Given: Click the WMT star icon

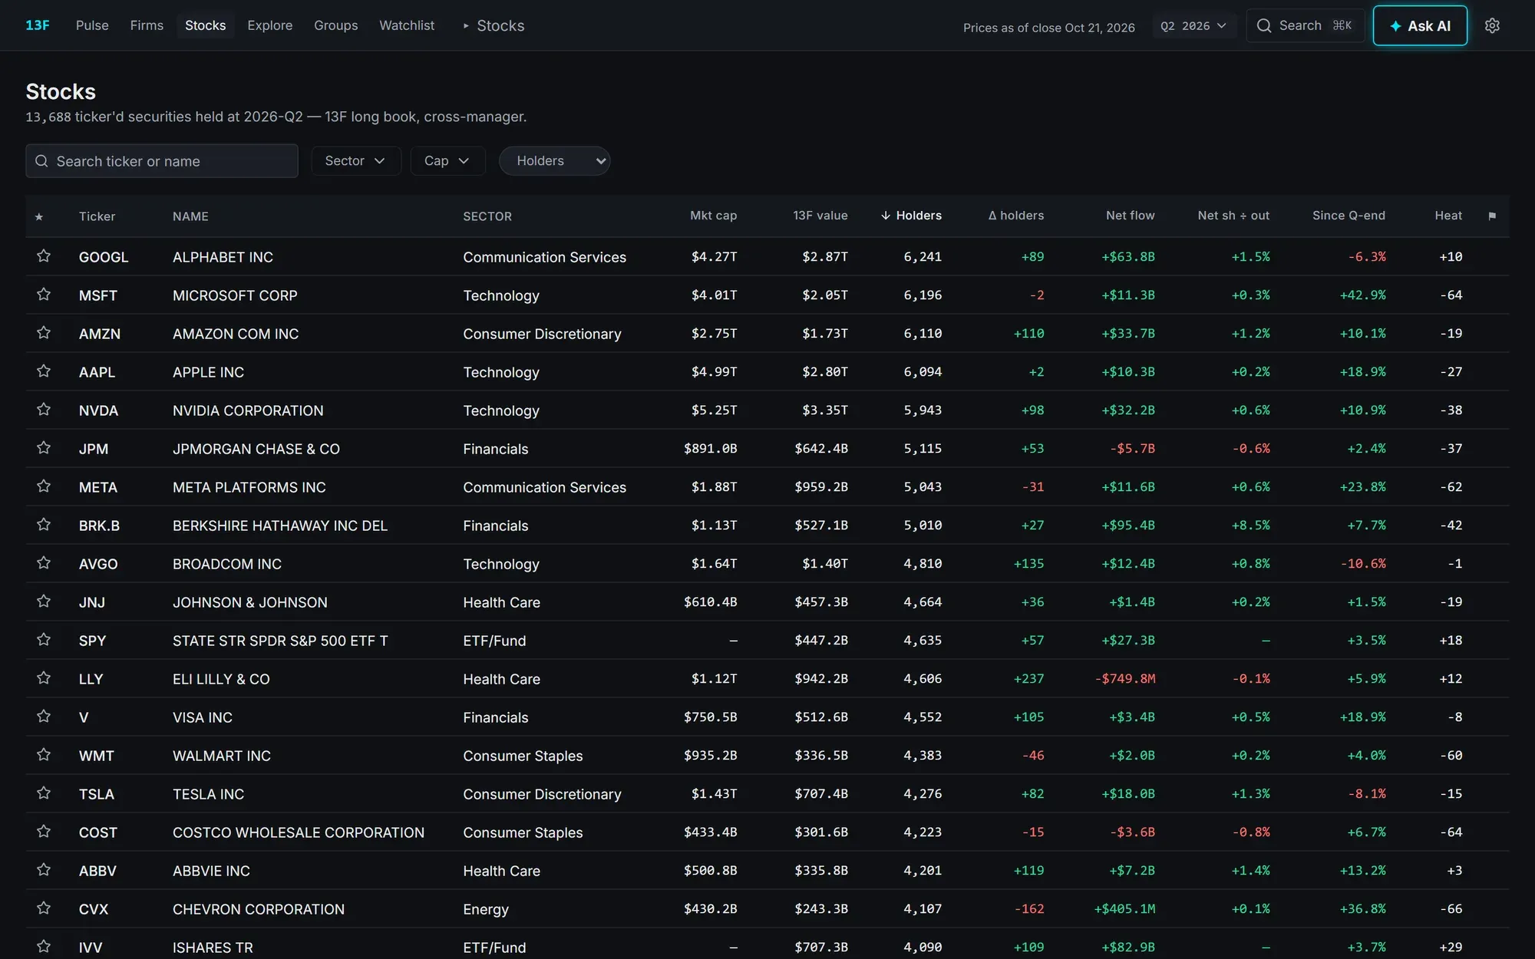Looking at the screenshot, I should [44, 755].
